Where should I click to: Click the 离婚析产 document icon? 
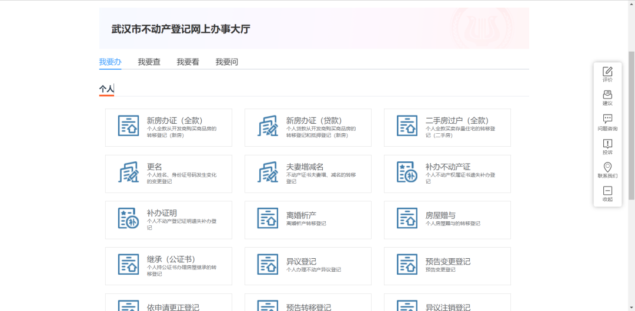click(268, 218)
